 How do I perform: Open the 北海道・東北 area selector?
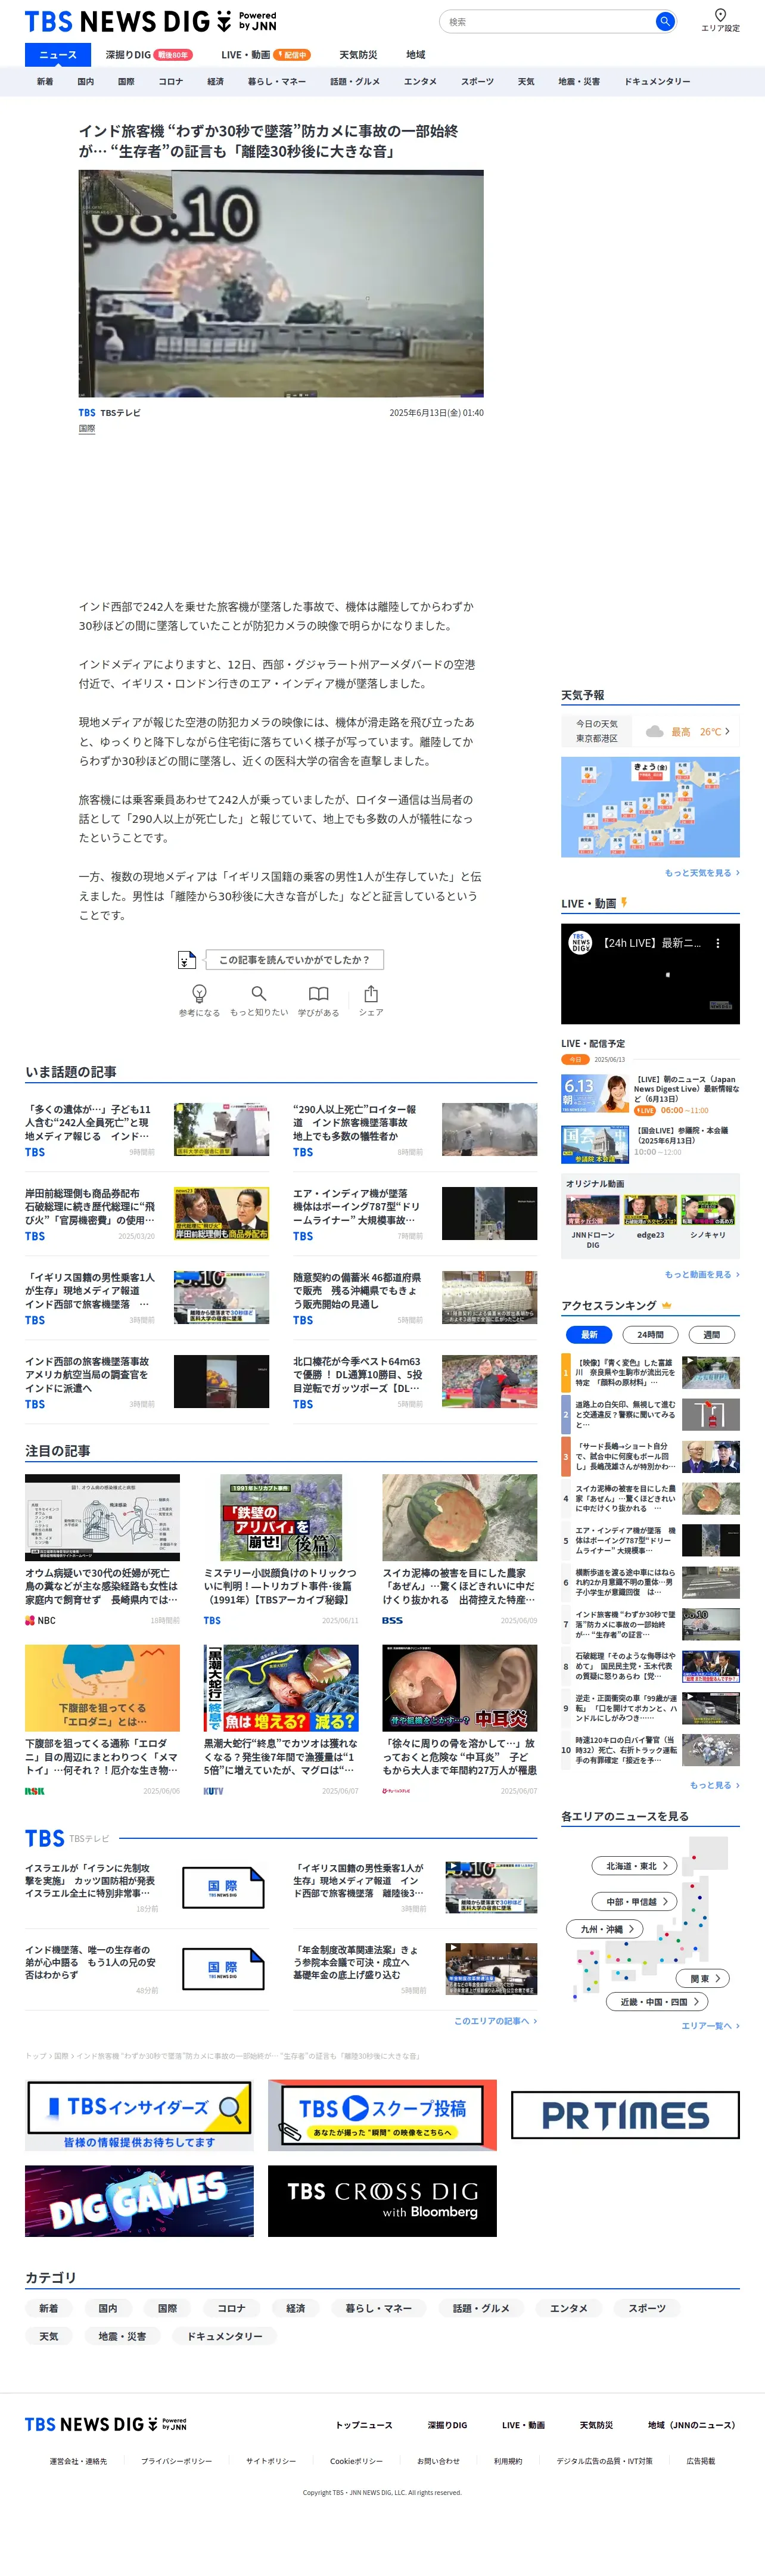635,1865
